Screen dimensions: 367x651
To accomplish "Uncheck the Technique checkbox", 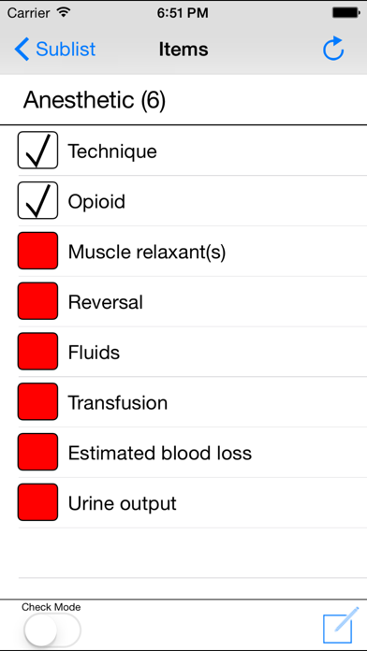I will (x=37, y=151).
